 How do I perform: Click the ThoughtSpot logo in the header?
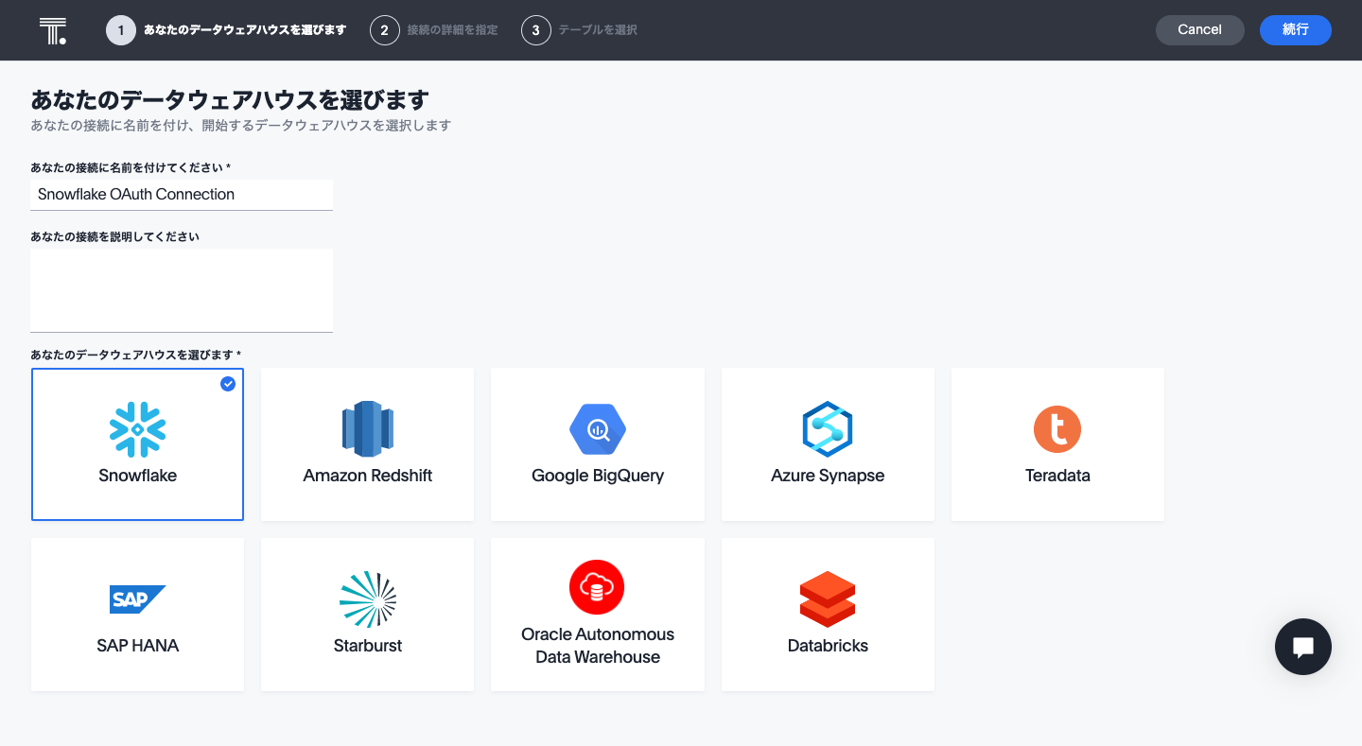[54, 29]
